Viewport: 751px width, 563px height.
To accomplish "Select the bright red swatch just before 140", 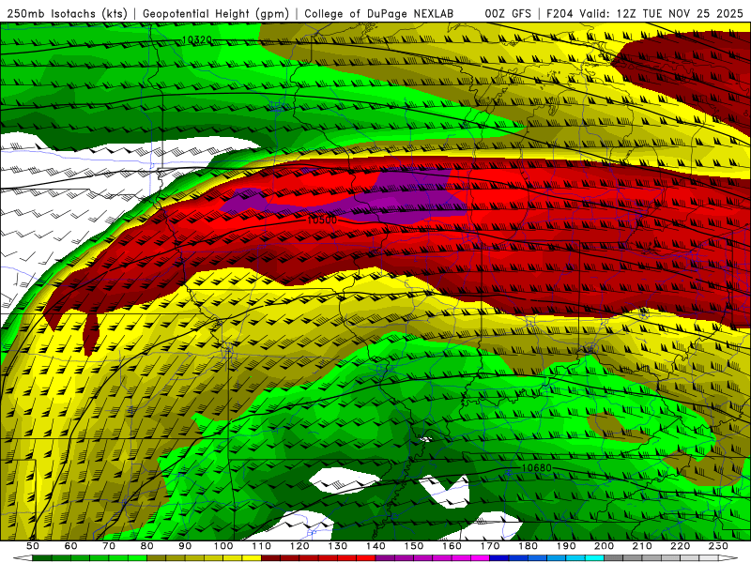I will [366, 557].
